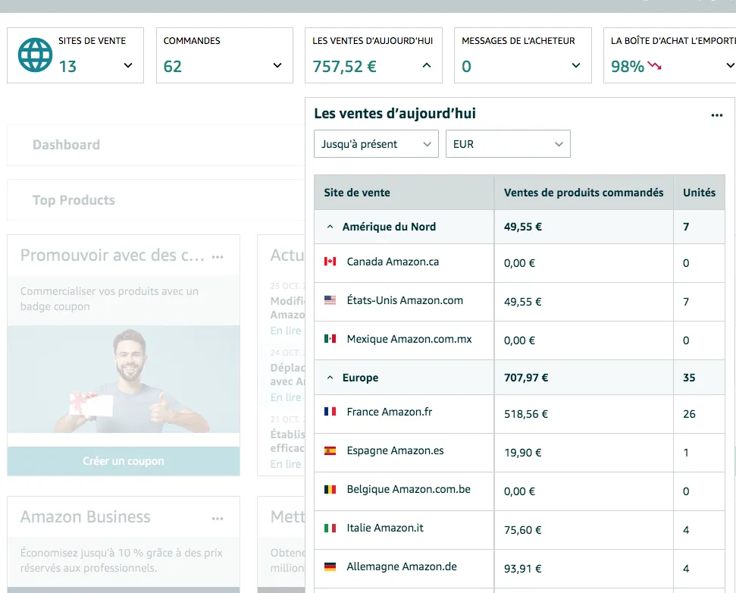Viewport: 736px width, 593px height.
Task: Expand the Messages de l'acheteur chevron
Action: [x=576, y=65]
